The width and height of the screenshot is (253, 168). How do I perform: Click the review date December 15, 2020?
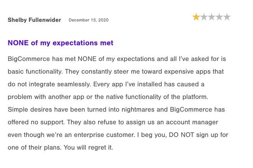(89, 20)
